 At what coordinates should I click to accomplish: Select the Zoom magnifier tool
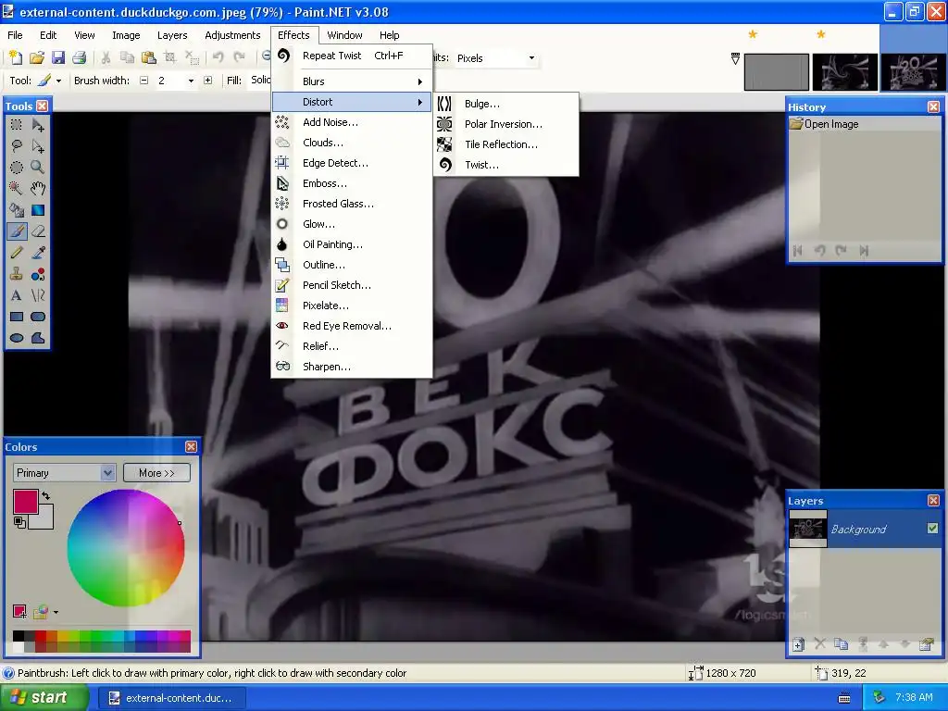37,168
